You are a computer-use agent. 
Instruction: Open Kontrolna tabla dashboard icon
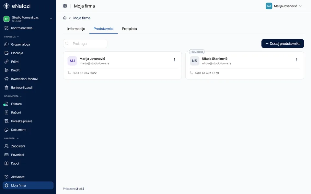click(6, 28)
